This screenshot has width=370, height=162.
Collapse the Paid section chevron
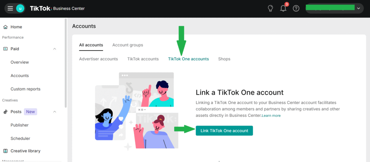[55, 49]
